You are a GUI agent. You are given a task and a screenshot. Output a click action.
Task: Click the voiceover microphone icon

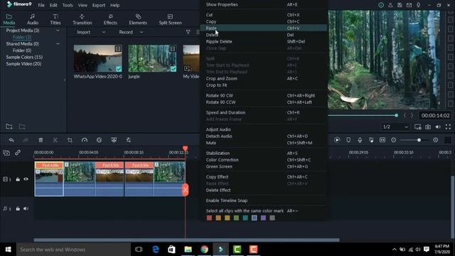[360, 140]
